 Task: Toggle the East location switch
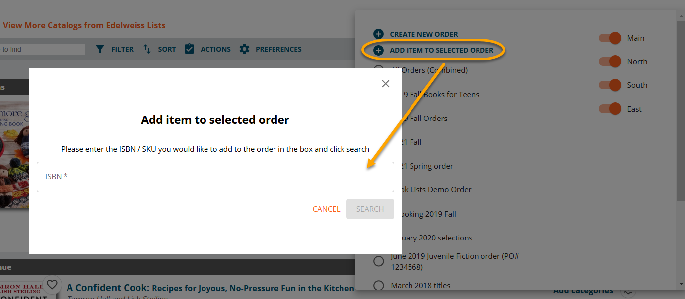[610, 109]
